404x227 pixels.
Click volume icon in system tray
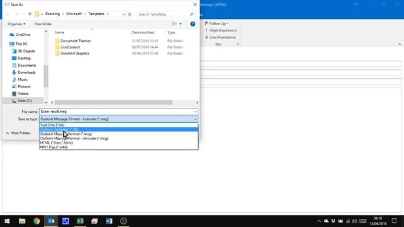click(355, 221)
